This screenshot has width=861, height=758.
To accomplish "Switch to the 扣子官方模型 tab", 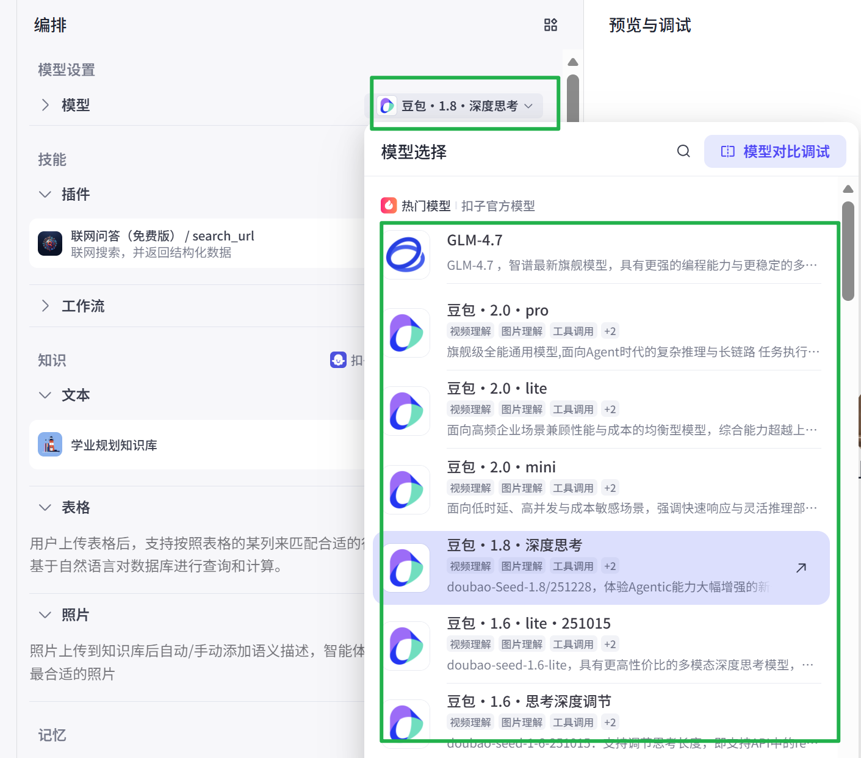I will pyautogui.click(x=498, y=206).
